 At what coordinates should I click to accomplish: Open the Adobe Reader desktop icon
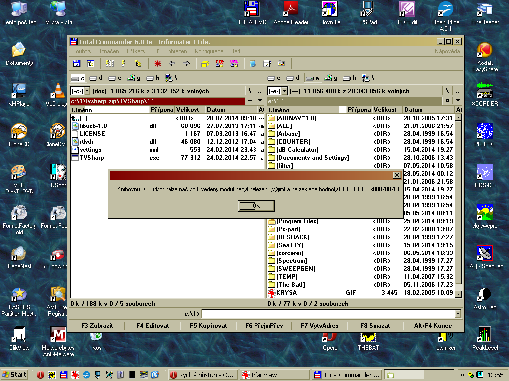pos(291,13)
